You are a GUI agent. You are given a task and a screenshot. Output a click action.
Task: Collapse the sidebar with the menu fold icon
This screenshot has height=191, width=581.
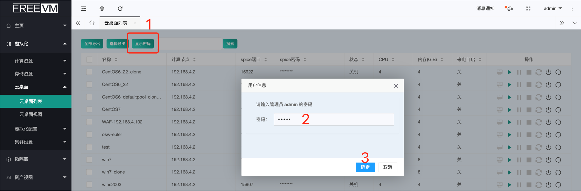pos(84,9)
